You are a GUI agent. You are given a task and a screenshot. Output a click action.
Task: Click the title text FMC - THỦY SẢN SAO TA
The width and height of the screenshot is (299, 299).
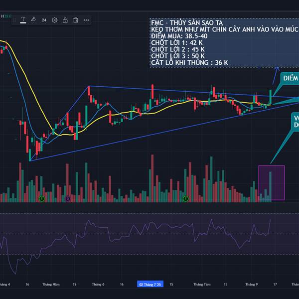(187, 23)
